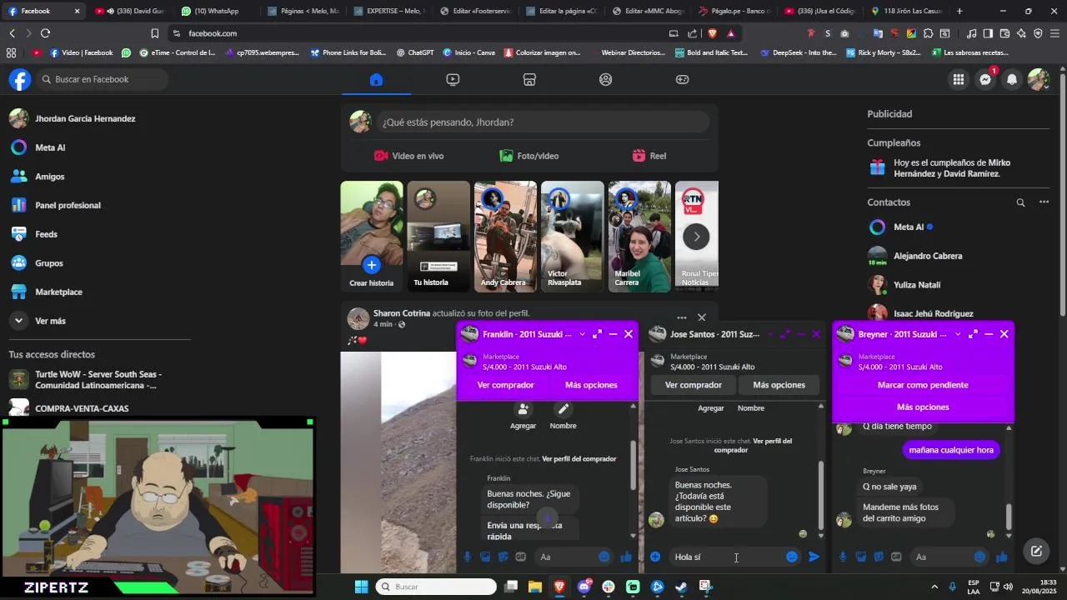Image resolution: width=1067 pixels, height=600 pixels.
Task: Open the Steam taskbar icon
Action: (x=681, y=587)
